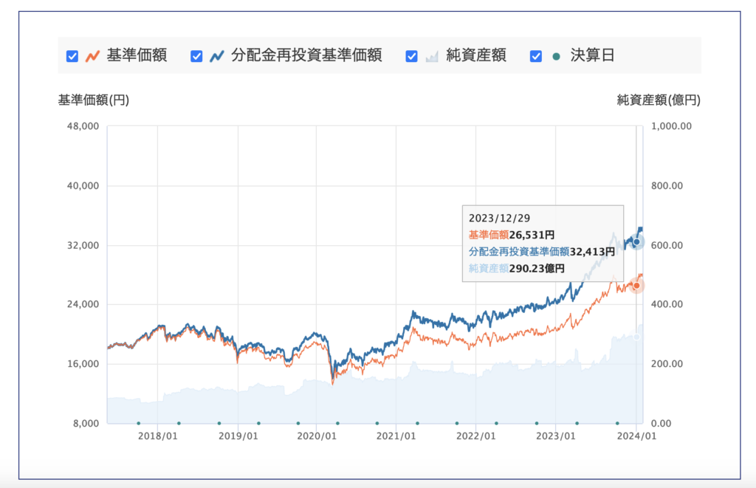The image size is (756, 488).
Task: Select the 決算日 legend text
Action: [592, 55]
